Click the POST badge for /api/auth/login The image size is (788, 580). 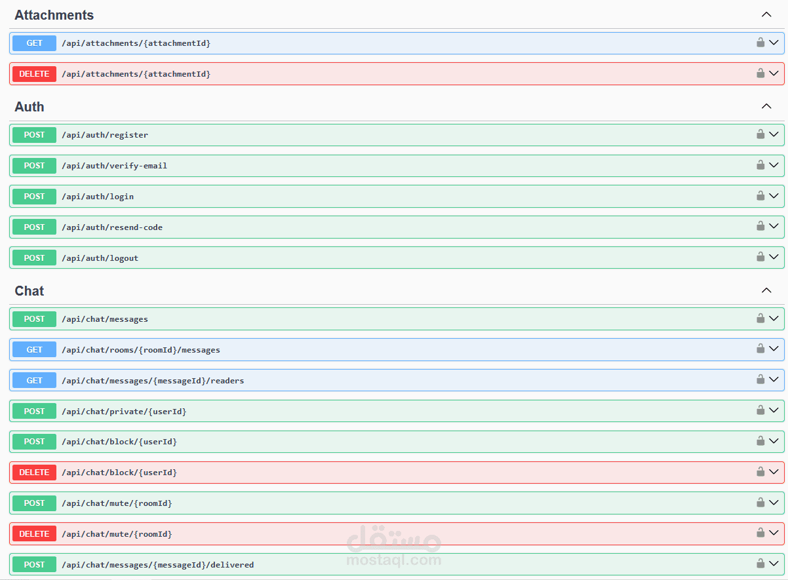[34, 197]
